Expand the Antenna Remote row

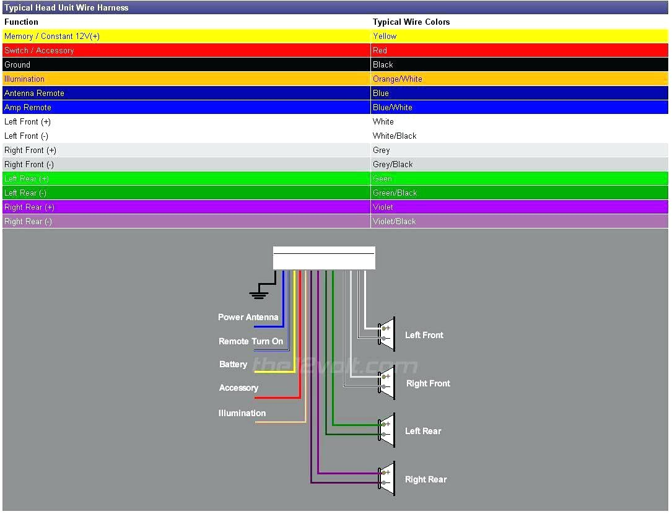(186, 93)
